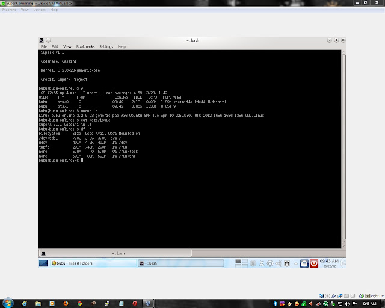Image resolution: width=385 pixels, height=308 pixels.
Task: Select VirtualBox cube taskbar button
Action: pyautogui.click(x=148, y=303)
